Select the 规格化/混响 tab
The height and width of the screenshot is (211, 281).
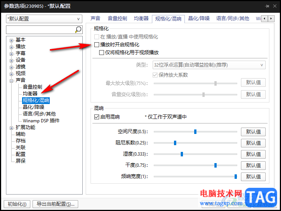coord(168,19)
